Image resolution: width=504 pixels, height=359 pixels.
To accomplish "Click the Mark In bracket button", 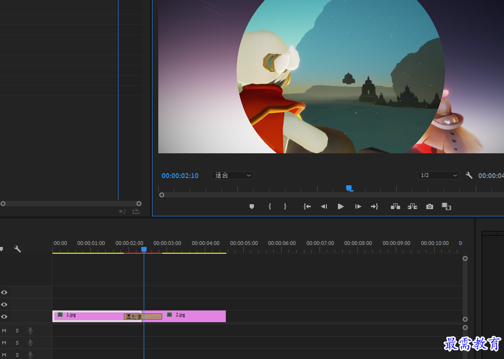I will click(269, 207).
